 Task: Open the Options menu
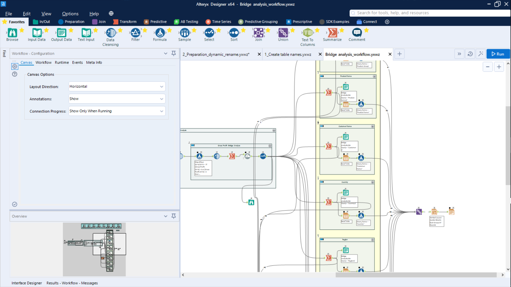70,14
